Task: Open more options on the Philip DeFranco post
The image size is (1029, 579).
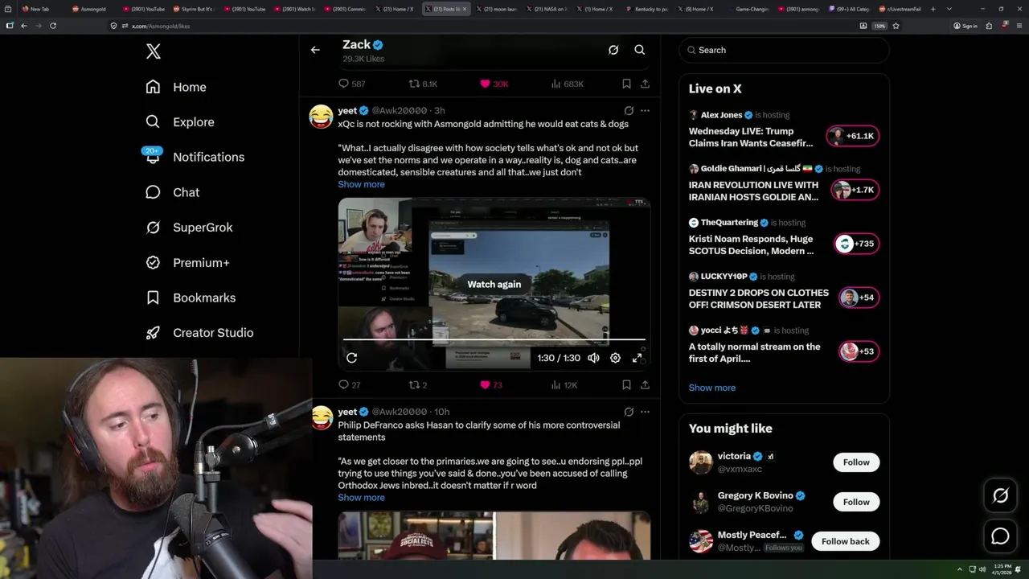Action: coord(645,412)
